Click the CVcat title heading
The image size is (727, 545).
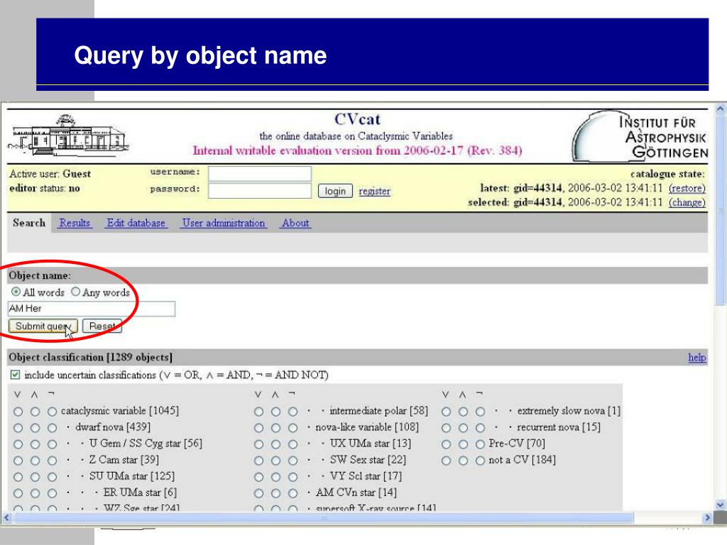coord(357,119)
